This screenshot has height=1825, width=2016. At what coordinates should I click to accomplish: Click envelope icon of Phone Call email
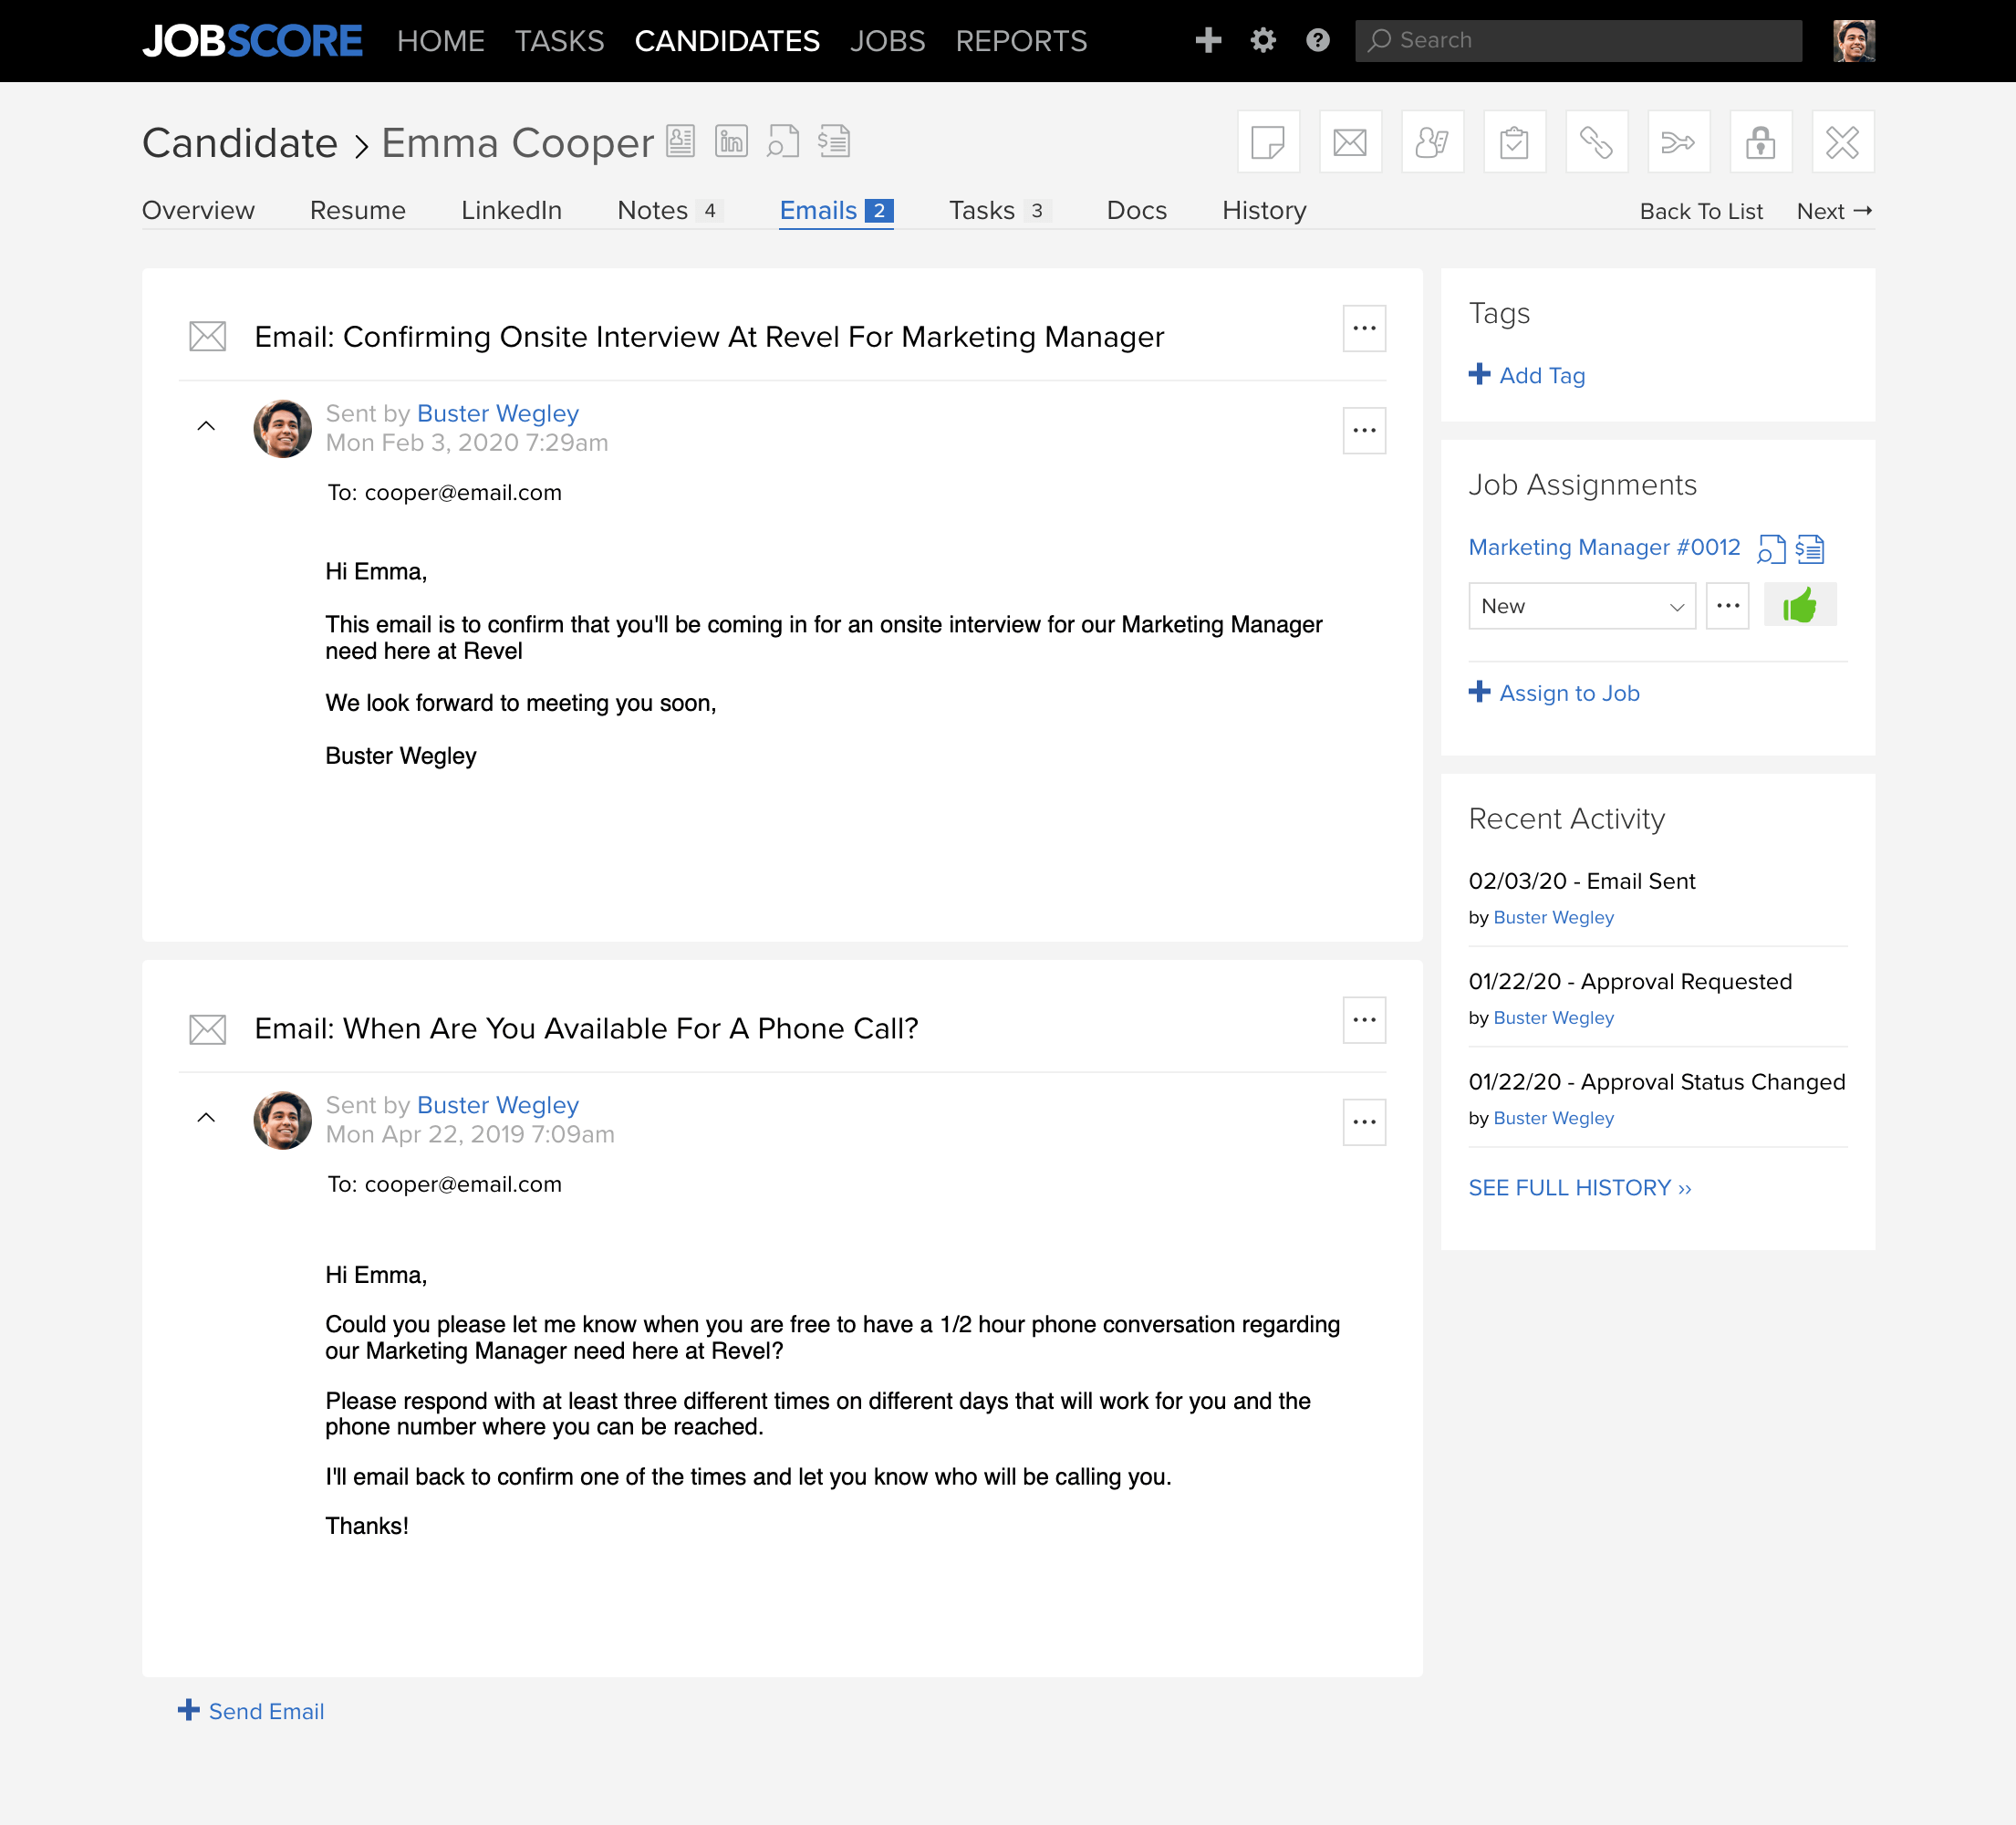(x=208, y=1028)
